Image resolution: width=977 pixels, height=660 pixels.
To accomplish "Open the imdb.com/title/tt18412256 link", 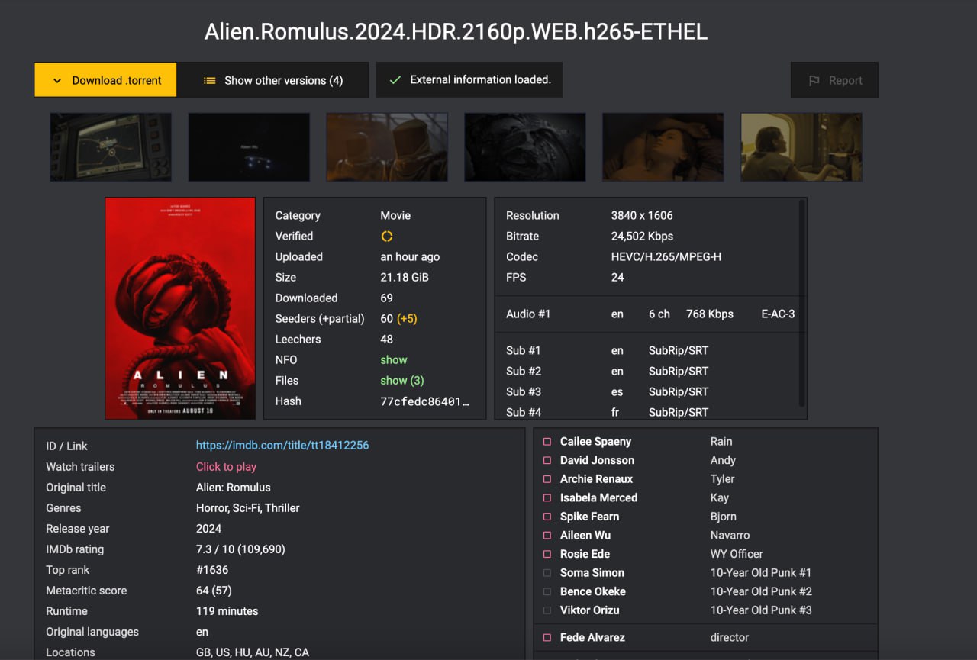I will click(282, 446).
